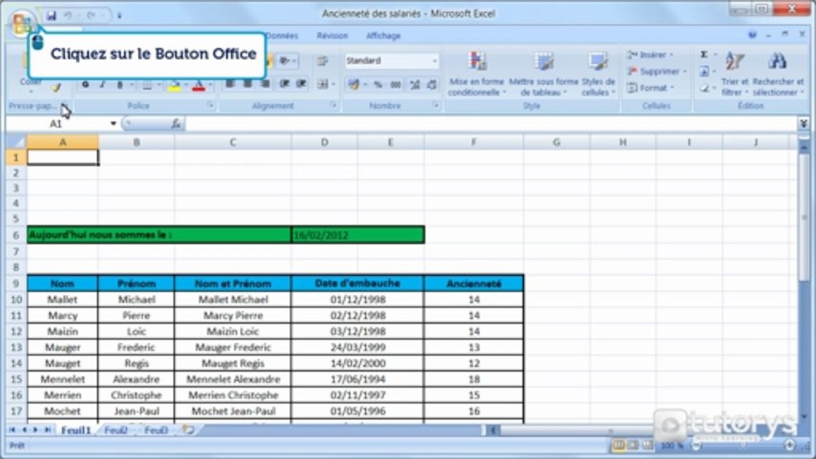Center the text horizontally
This screenshot has width=816, height=459.
click(248, 84)
